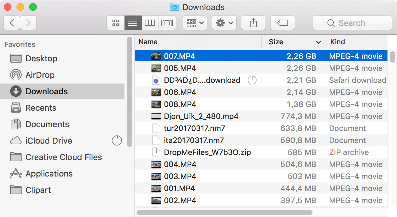
Task: Click the Recents sidebar icon
Action: click(16, 108)
